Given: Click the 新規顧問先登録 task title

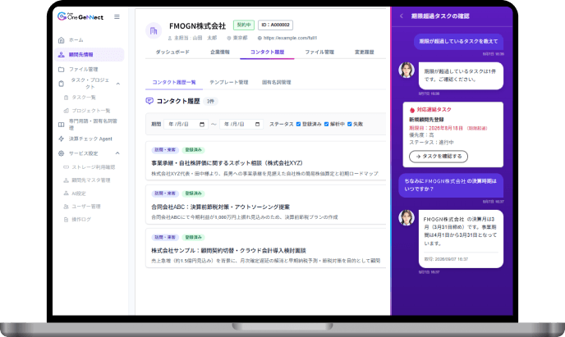Looking at the screenshot, I should tap(426, 120).
